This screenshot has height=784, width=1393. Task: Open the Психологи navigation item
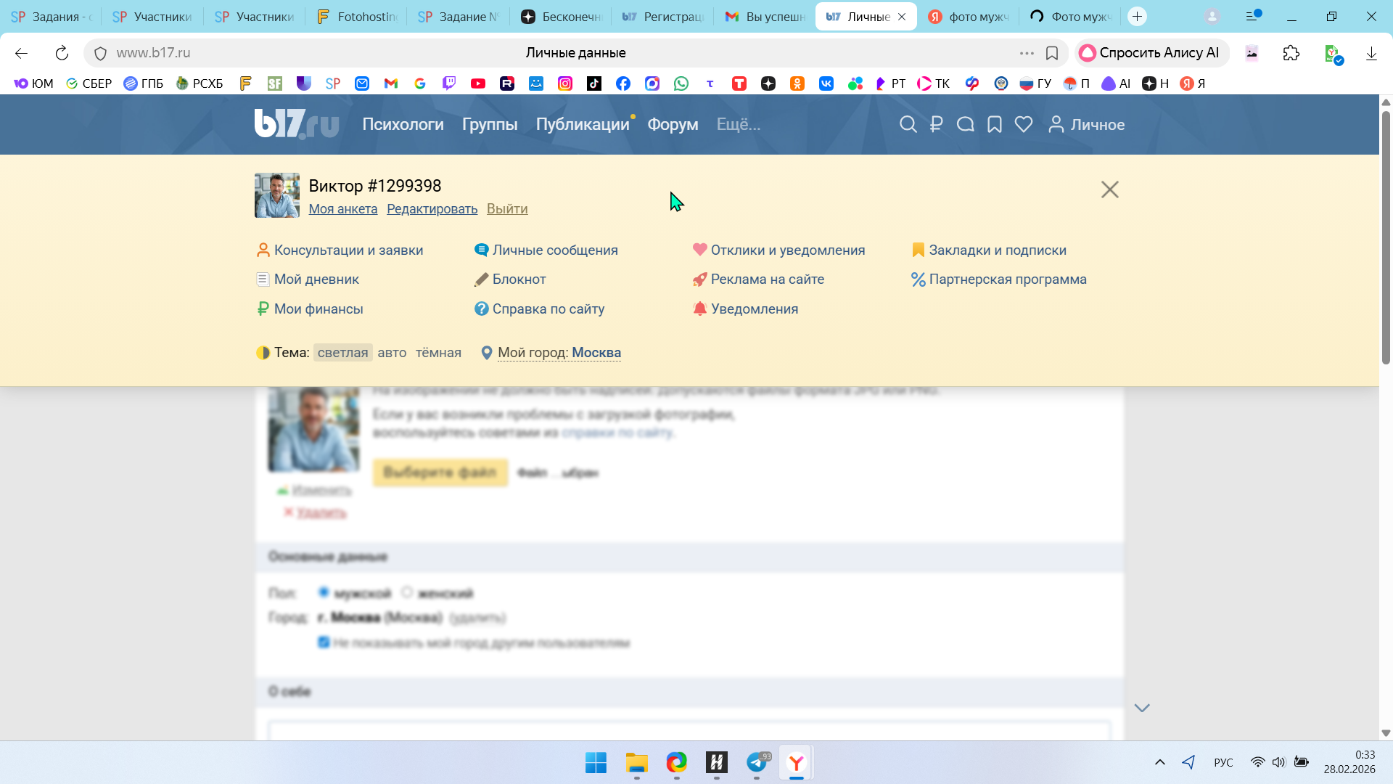click(x=403, y=125)
